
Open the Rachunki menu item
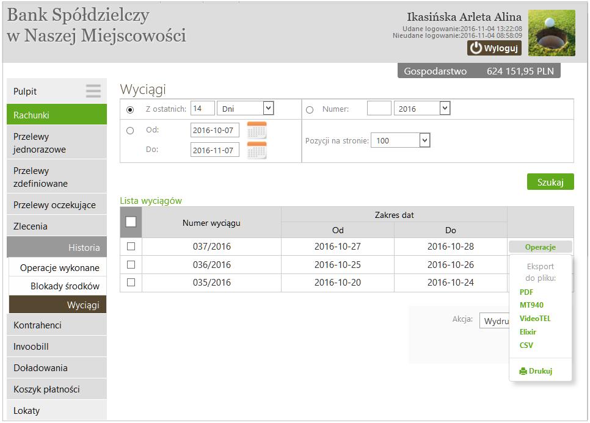(x=57, y=115)
